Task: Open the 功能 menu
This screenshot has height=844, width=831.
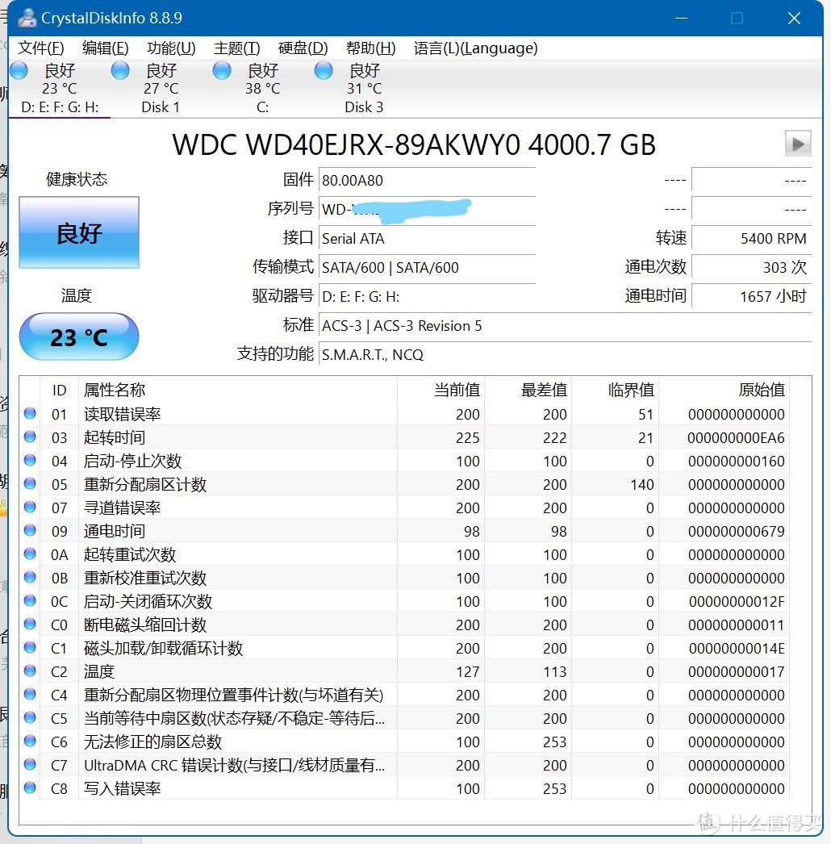Action: [x=170, y=48]
